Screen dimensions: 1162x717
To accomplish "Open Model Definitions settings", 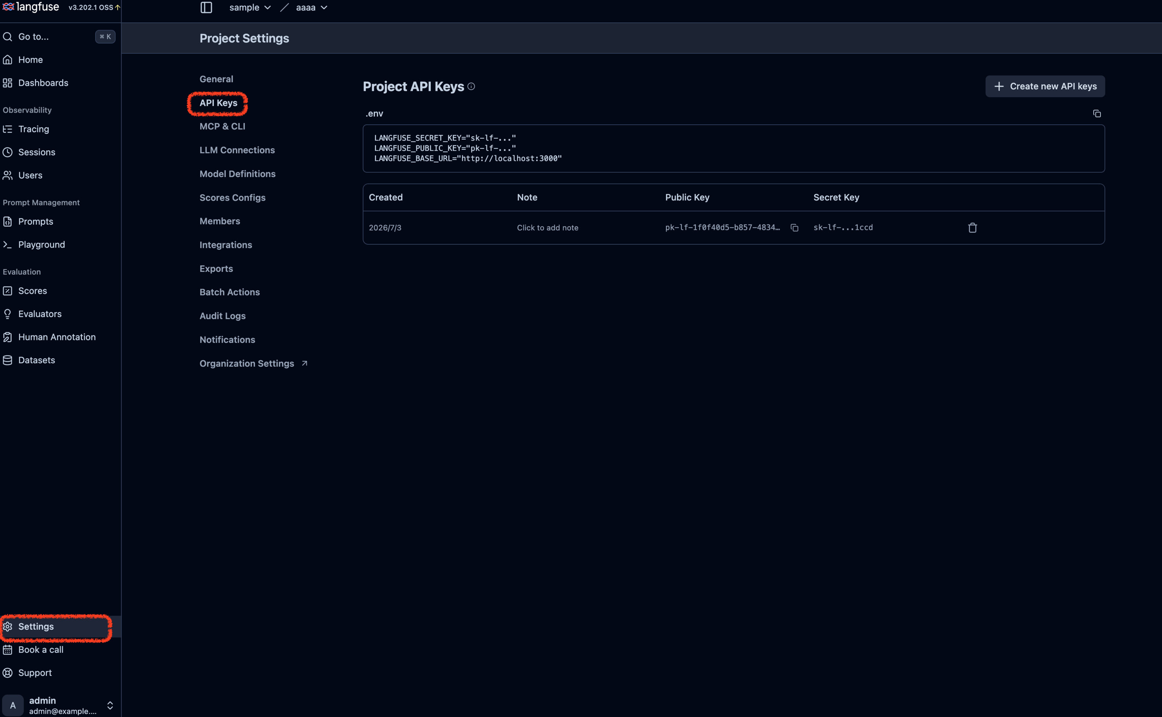I will tap(237, 174).
